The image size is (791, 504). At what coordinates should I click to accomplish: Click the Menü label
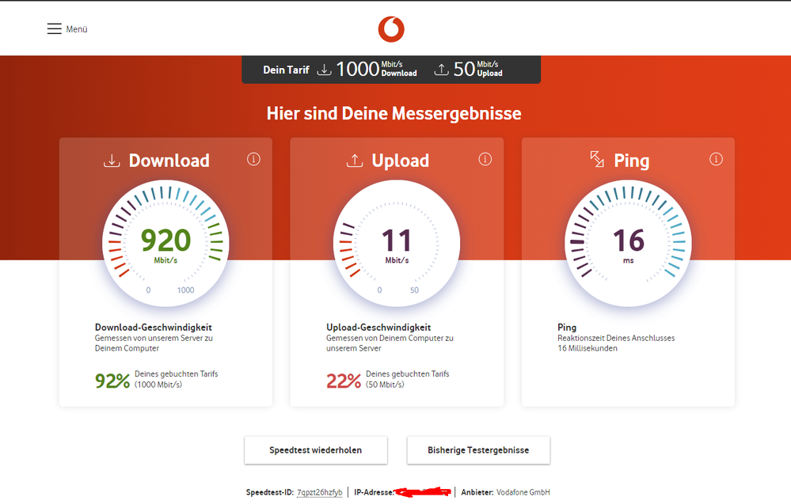click(77, 29)
